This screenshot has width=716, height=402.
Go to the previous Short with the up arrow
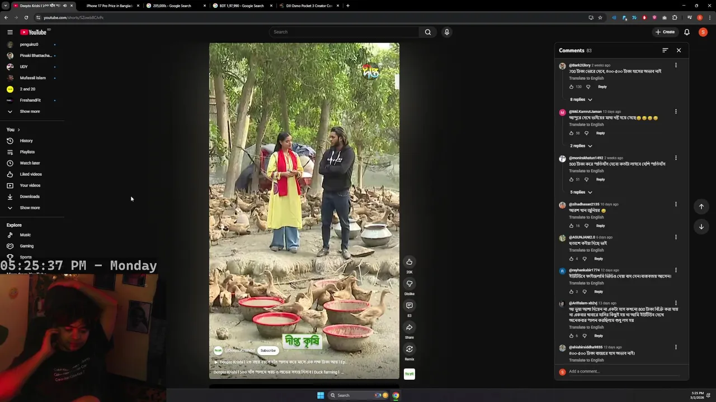click(701, 207)
